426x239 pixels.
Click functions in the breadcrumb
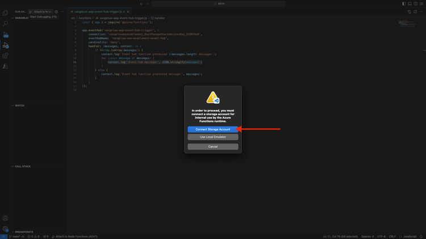coord(85,18)
